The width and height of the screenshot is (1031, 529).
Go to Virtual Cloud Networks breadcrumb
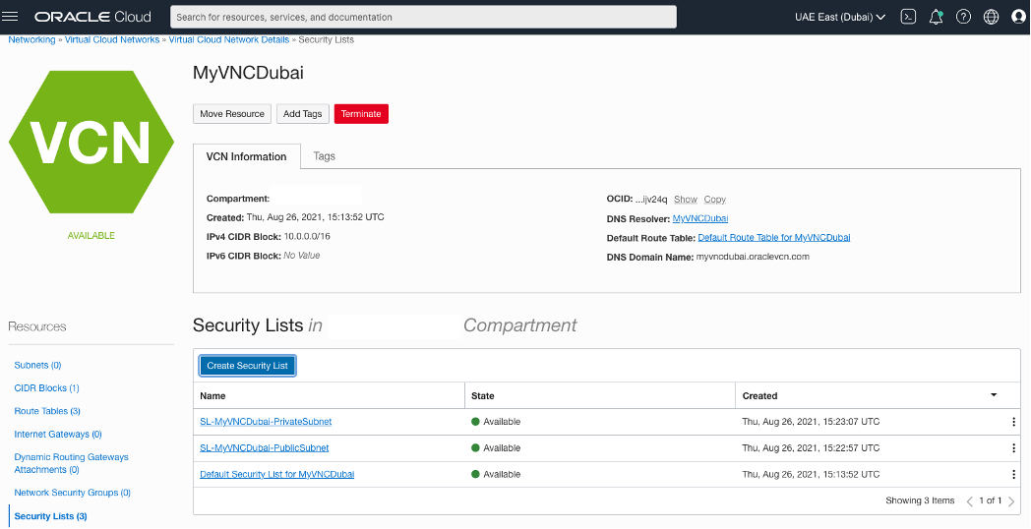coord(112,39)
